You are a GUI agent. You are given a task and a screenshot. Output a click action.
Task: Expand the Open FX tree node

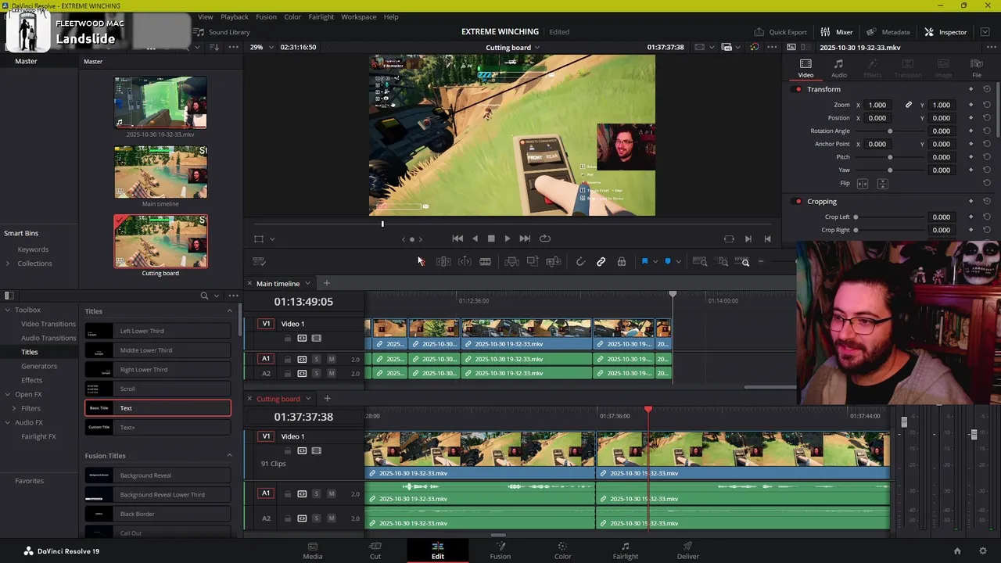click(x=8, y=394)
